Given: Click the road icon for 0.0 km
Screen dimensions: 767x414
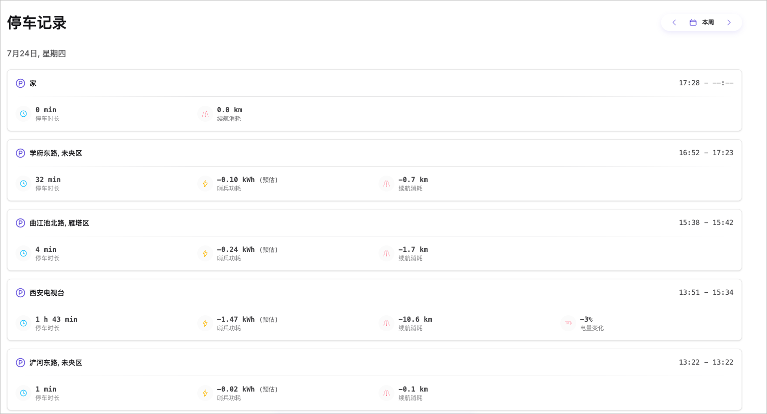Looking at the screenshot, I should (x=205, y=114).
